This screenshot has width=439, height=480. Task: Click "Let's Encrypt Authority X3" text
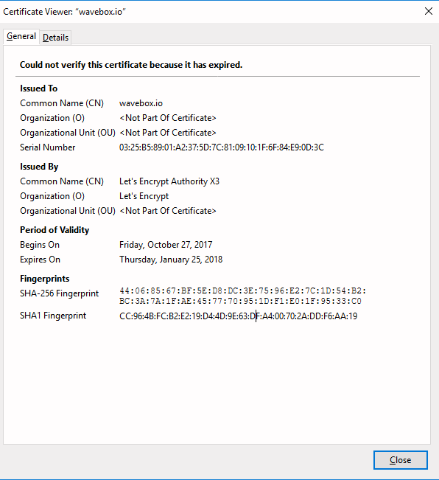[x=169, y=181]
